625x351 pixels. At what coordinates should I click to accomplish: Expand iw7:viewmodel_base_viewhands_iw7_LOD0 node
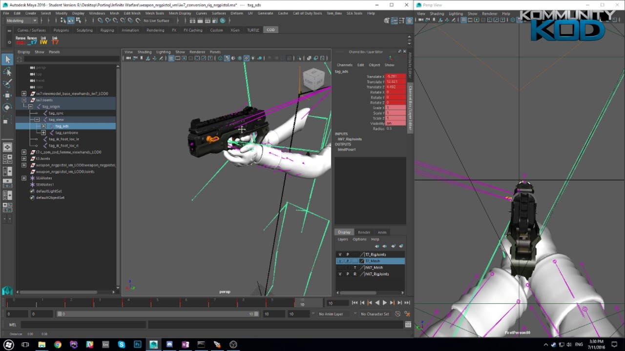pyautogui.click(x=24, y=94)
